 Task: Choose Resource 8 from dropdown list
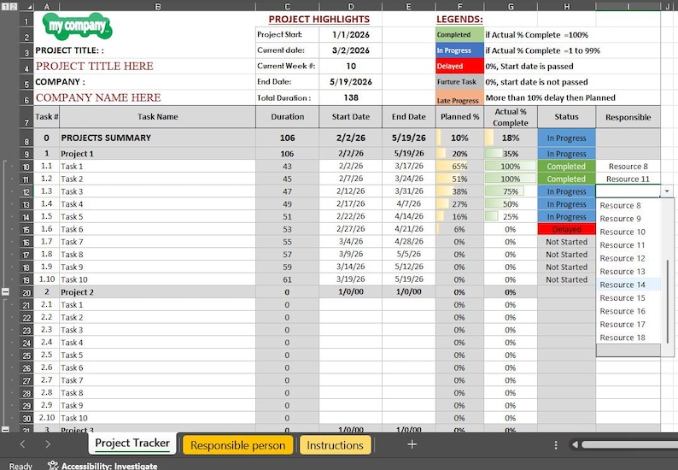628,206
